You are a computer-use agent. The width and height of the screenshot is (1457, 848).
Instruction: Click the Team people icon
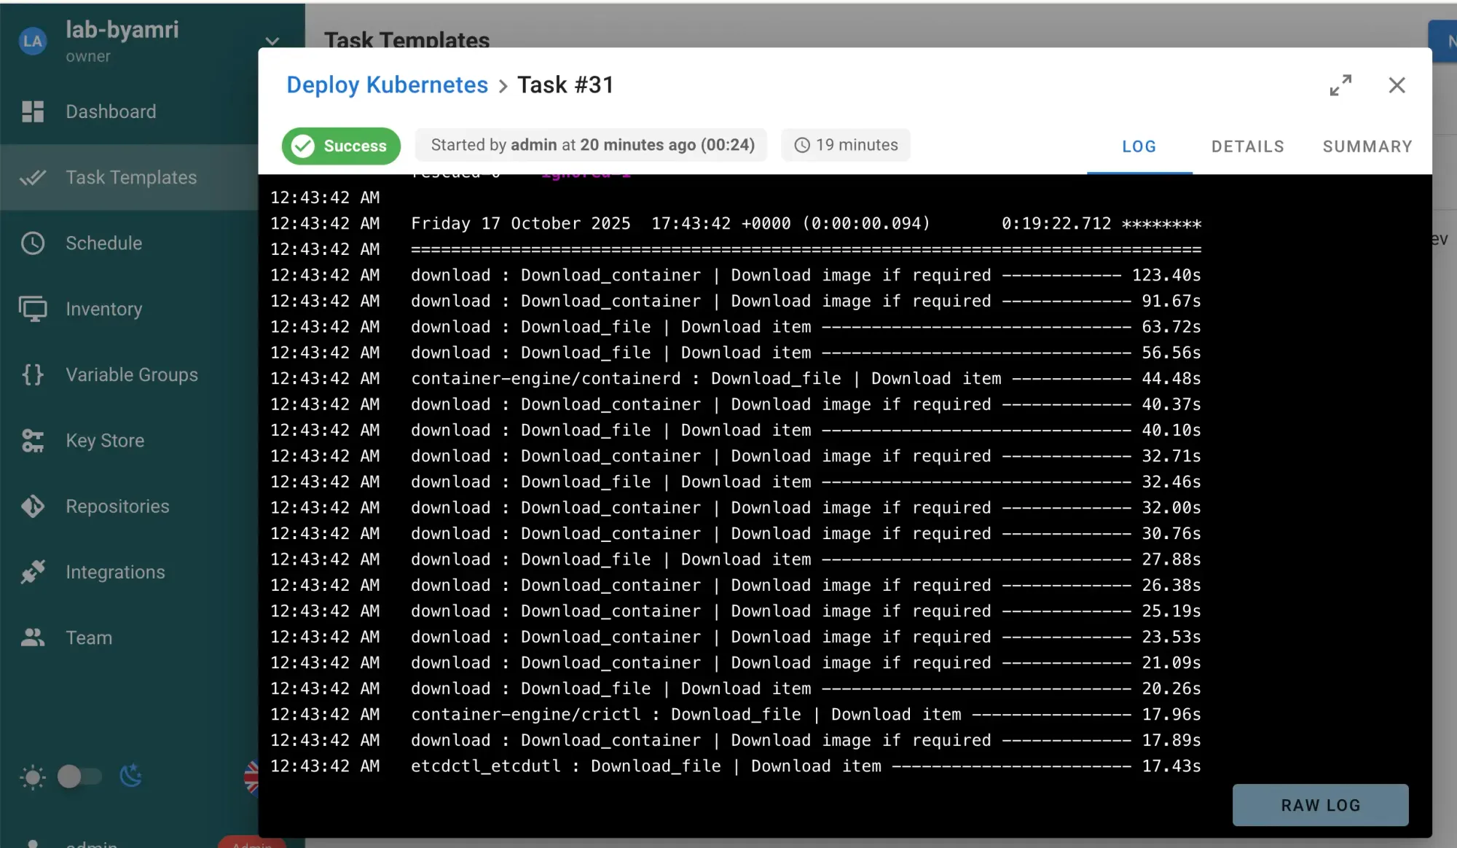click(33, 638)
